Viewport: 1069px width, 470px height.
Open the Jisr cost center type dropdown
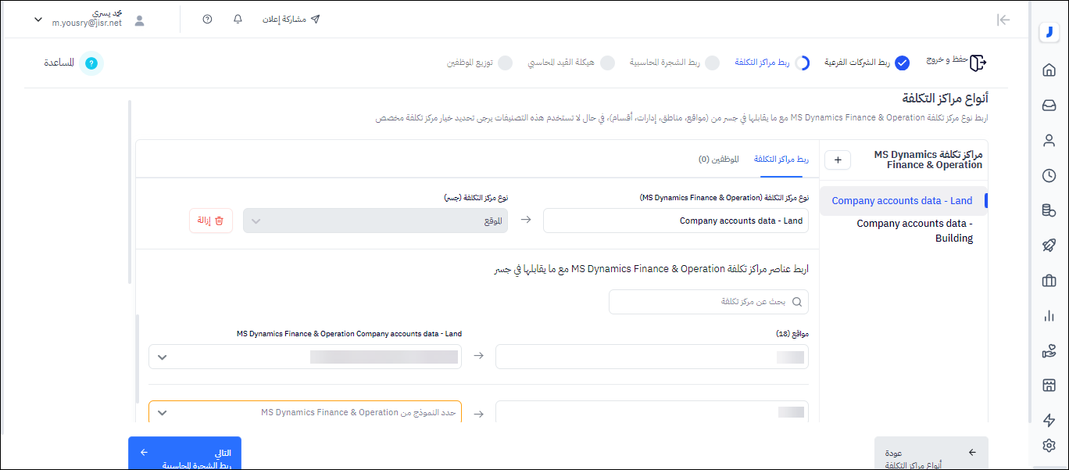[375, 221]
